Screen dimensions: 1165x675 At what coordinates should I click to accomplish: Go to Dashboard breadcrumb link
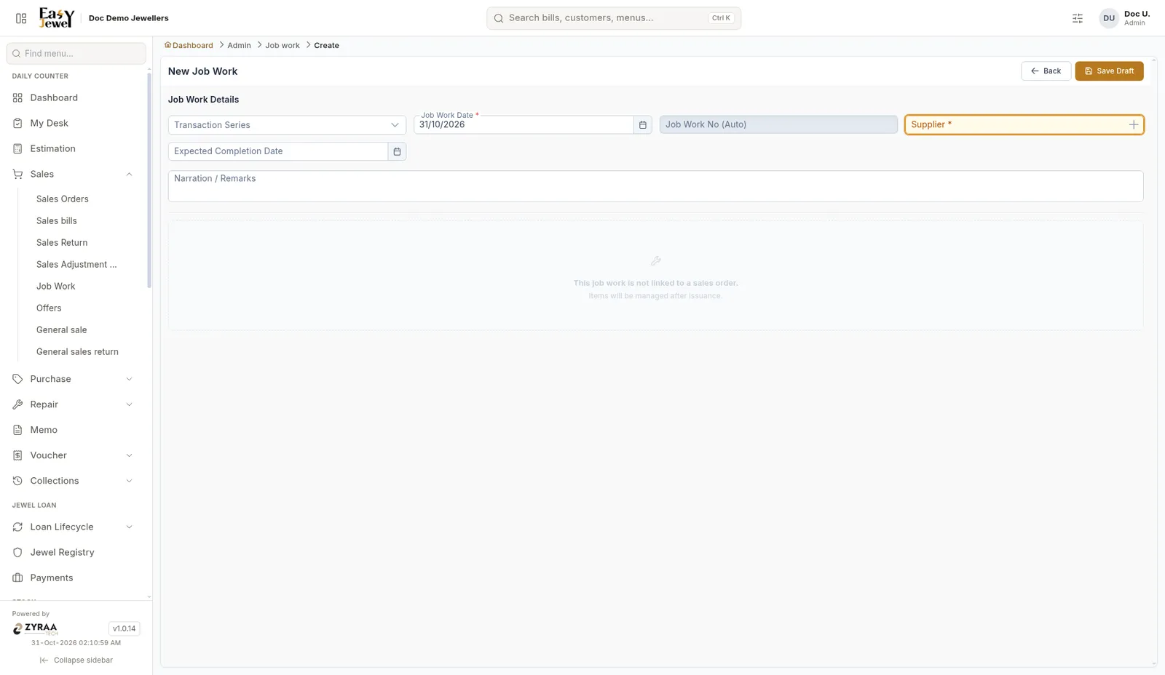click(189, 45)
